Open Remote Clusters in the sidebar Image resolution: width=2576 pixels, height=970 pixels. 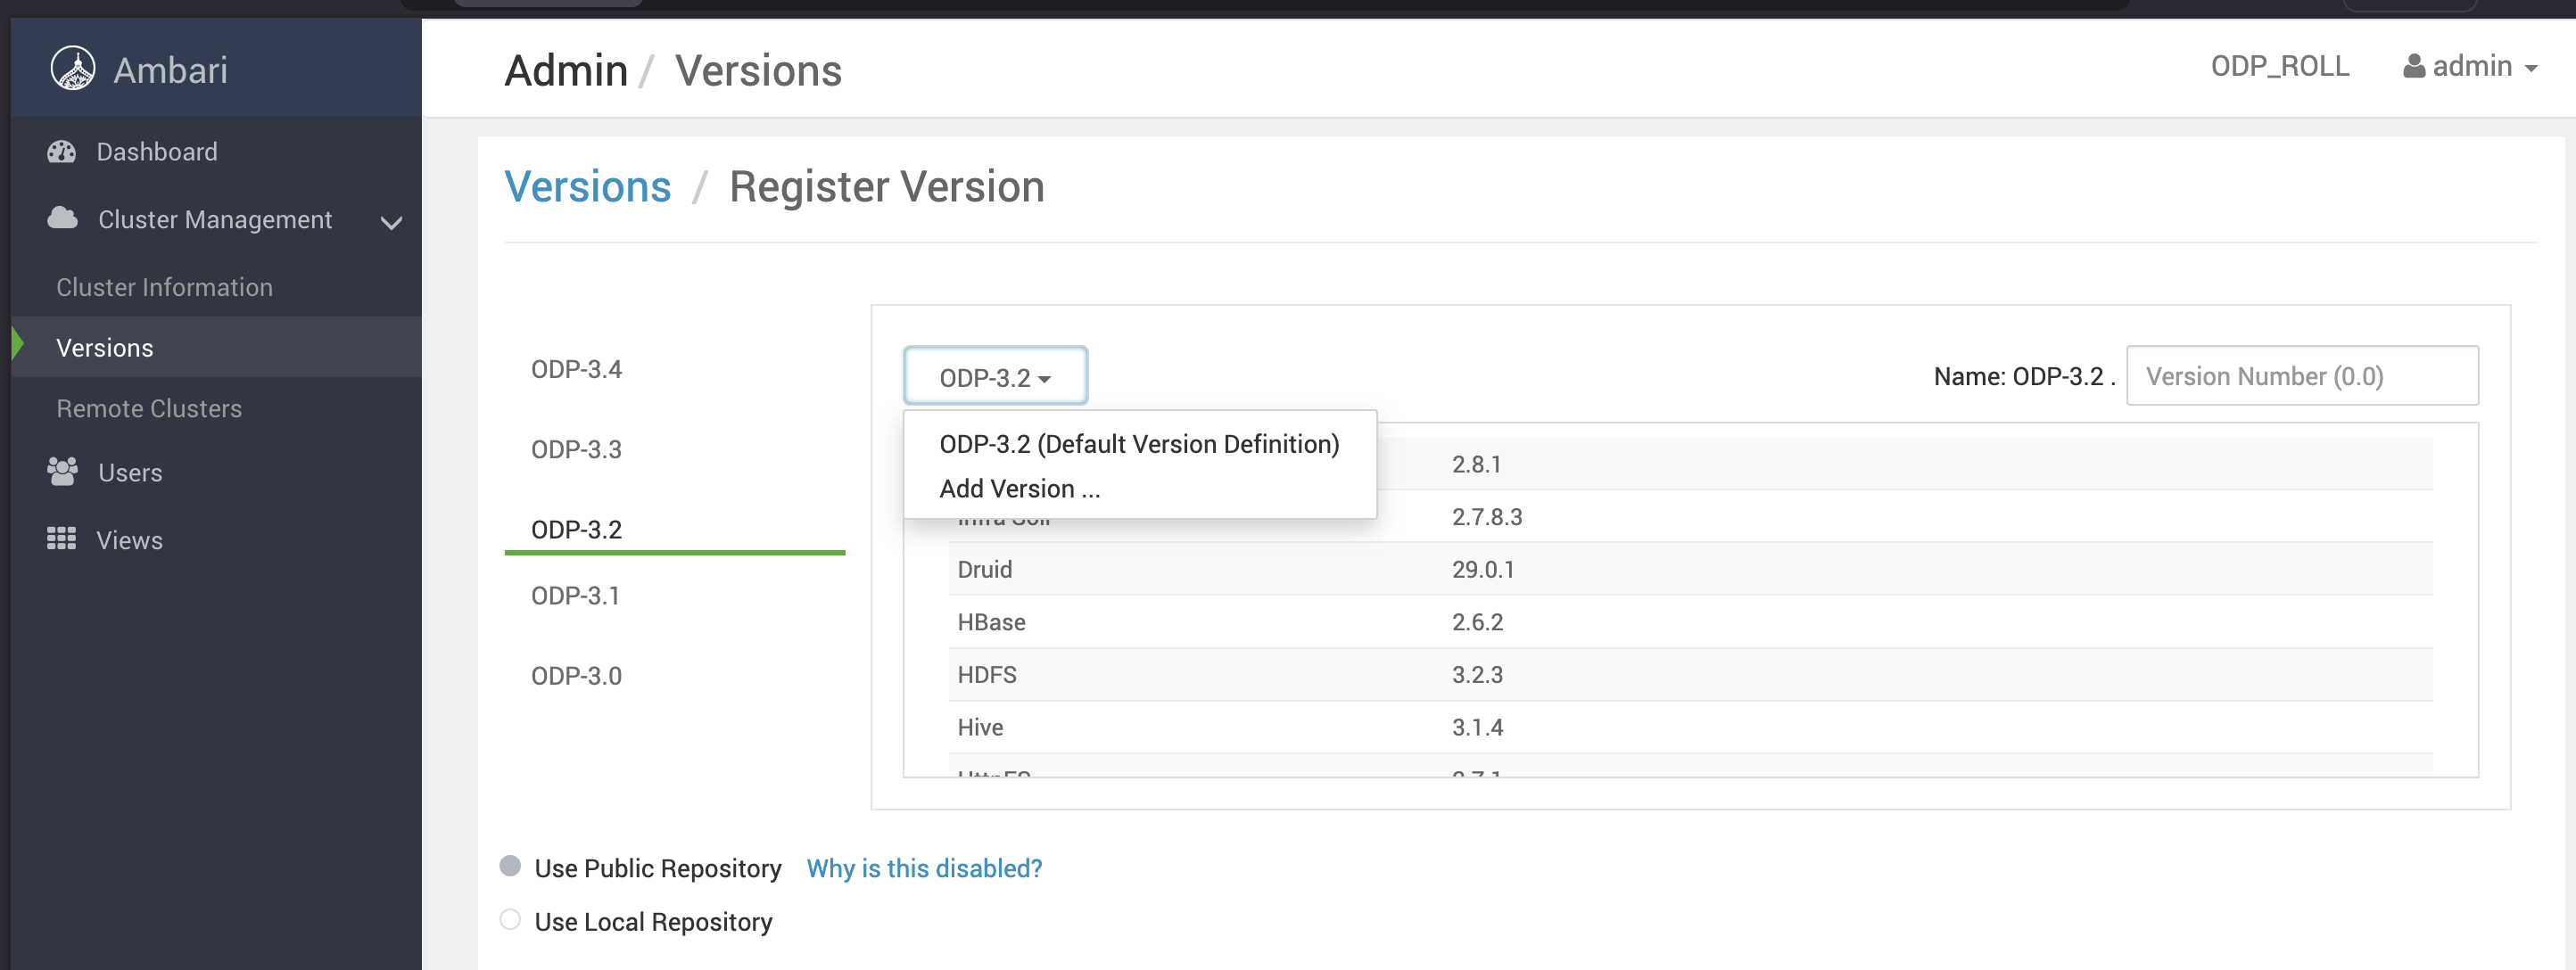pyautogui.click(x=149, y=409)
